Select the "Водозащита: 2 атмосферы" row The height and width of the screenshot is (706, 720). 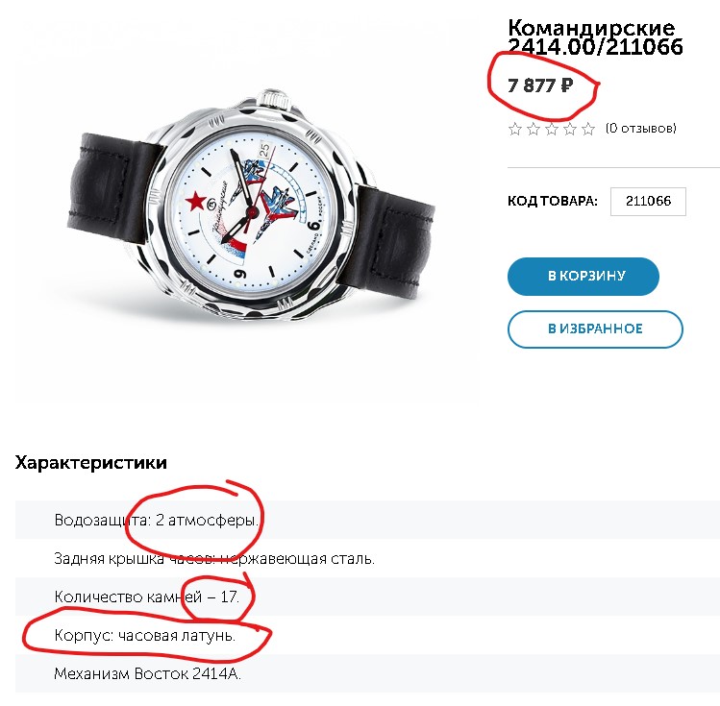click(x=157, y=520)
